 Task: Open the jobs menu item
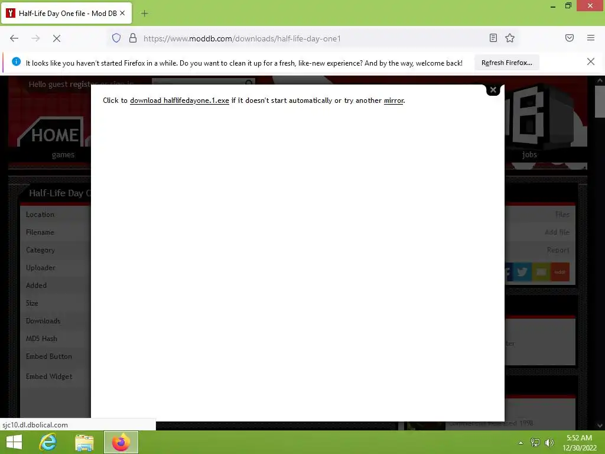click(529, 154)
